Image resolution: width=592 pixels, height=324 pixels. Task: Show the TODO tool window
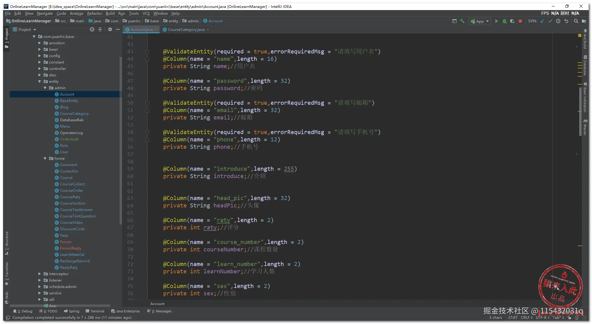click(x=48, y=311)
